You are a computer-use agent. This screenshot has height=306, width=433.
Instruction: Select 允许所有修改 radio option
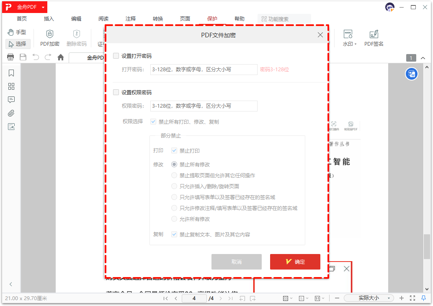point(174,219)
